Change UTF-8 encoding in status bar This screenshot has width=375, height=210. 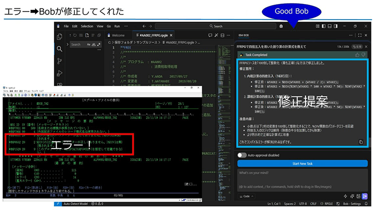[303, 204]
